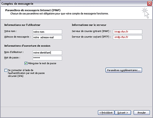This screenshot has height=118, width=153.
Task: Continue with the Suivant button
Action: tap(123, 113)
